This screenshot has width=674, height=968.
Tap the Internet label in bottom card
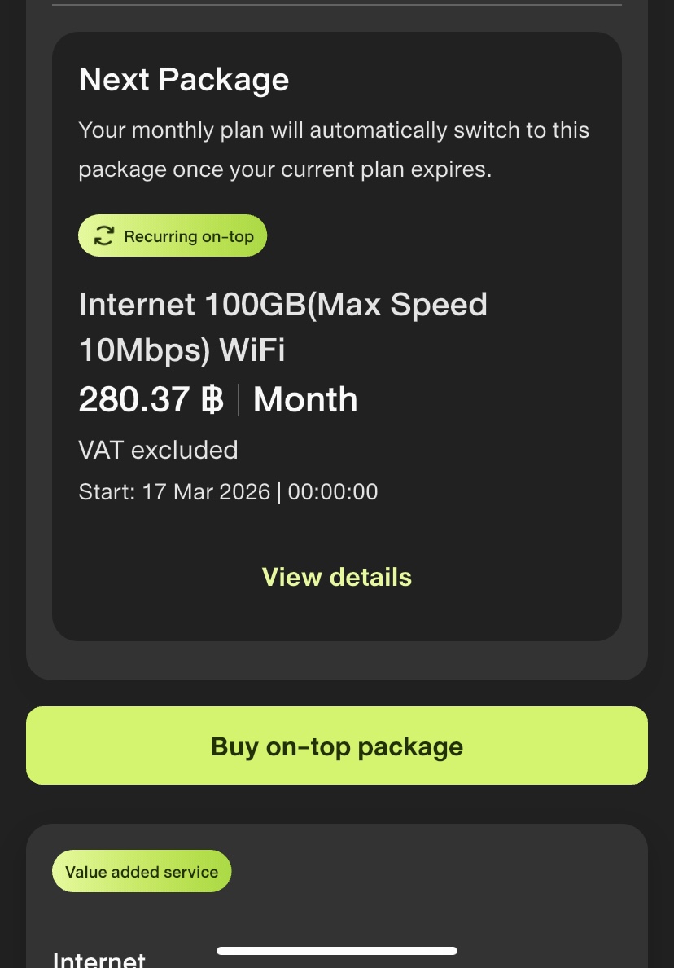(99, 960)
